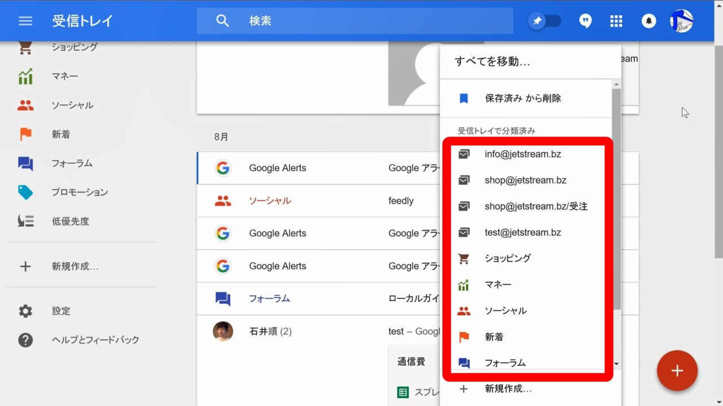
Task: Open 設定 settings in sidebar
Action: click(x=61, y=311)
